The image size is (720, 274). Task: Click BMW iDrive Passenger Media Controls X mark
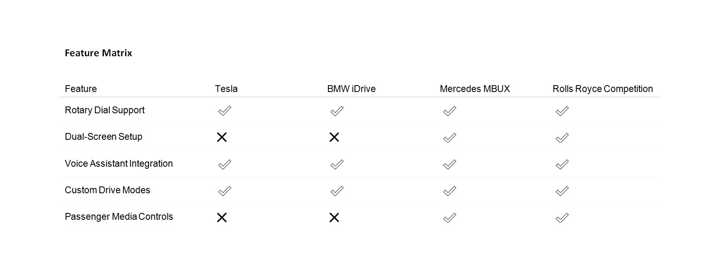tap(334, 218)
